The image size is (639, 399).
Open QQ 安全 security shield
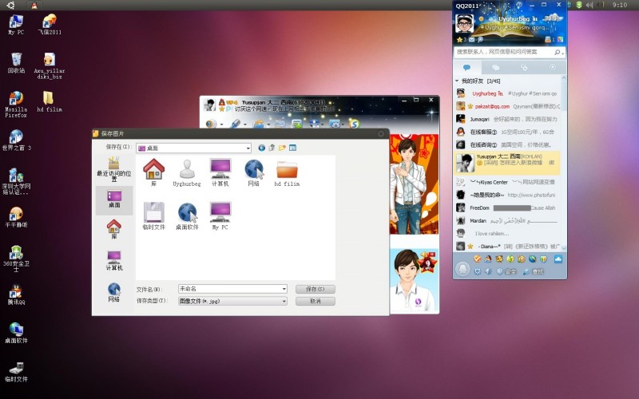coord(506,271)
